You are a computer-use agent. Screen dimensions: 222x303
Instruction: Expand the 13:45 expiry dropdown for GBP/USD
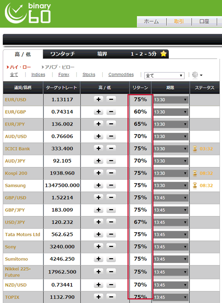tap(170, 198)
